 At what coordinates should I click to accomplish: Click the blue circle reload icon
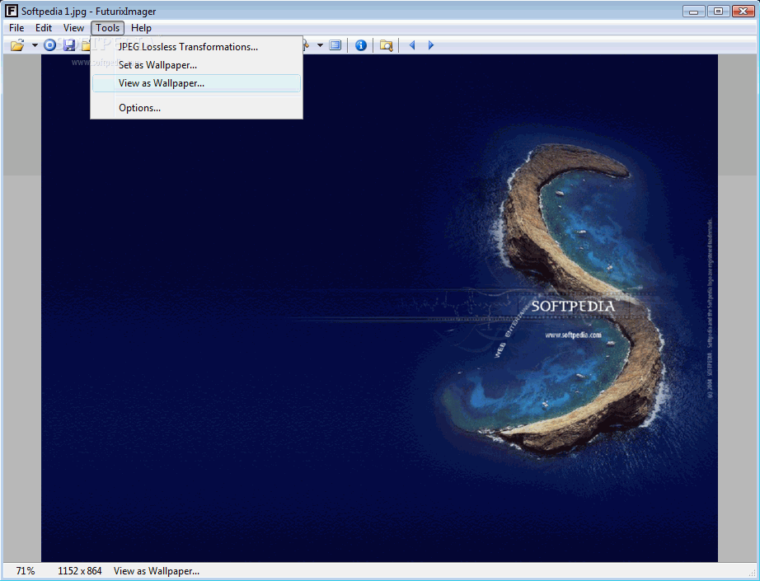point(49,45)
